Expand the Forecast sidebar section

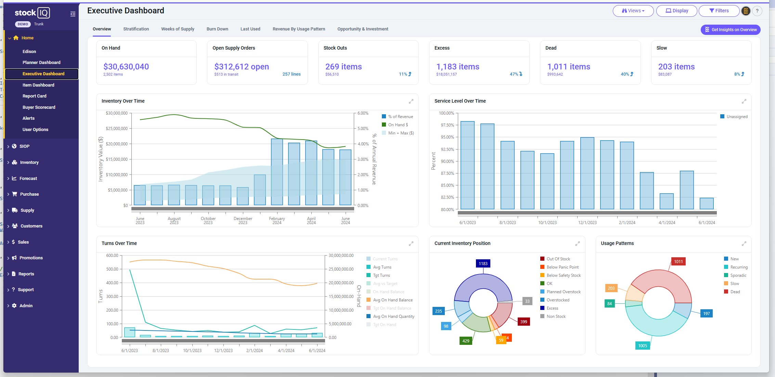point(28,179)
